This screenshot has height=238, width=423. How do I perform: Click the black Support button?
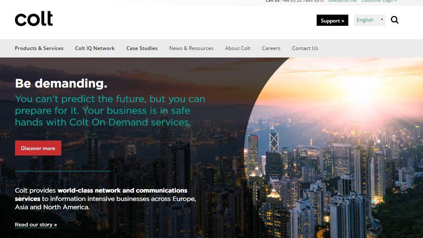tap(332, 20)
